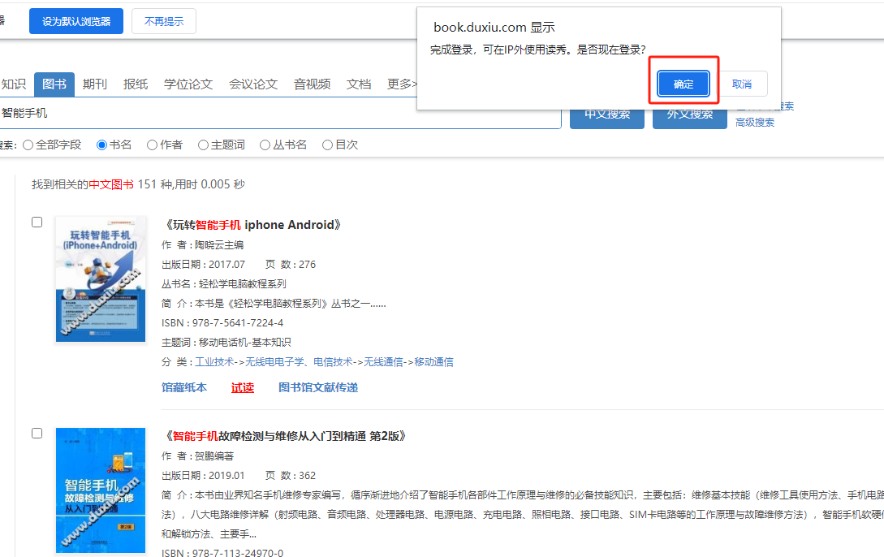This screenshot has height=557, width=884.
Task: Click 取消 to dismiss the dialog
Action: click(x=741, y=84)
